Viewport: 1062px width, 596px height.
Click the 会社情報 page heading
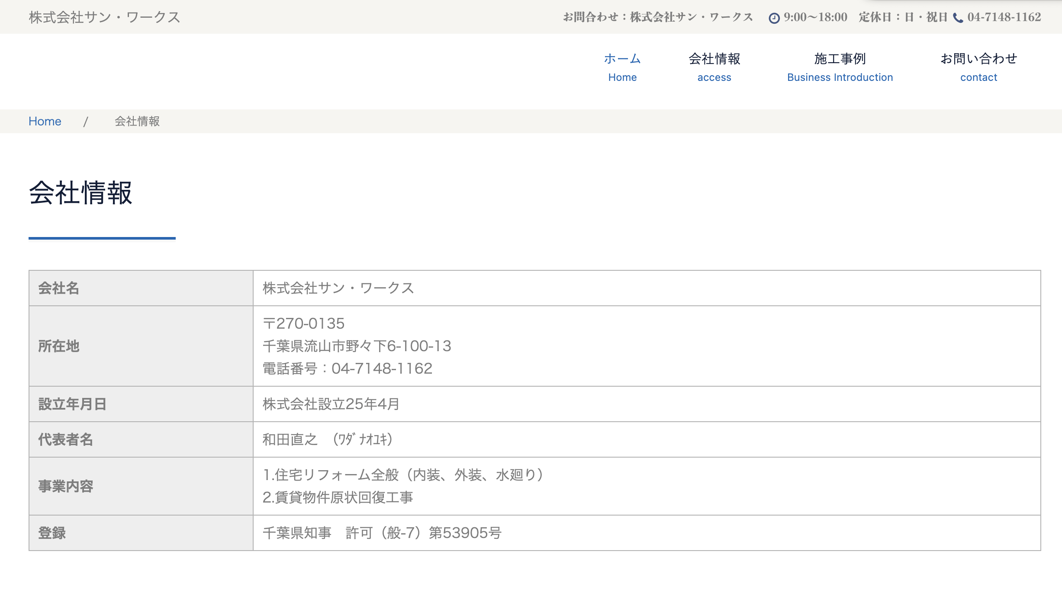[x=80, y=193]
